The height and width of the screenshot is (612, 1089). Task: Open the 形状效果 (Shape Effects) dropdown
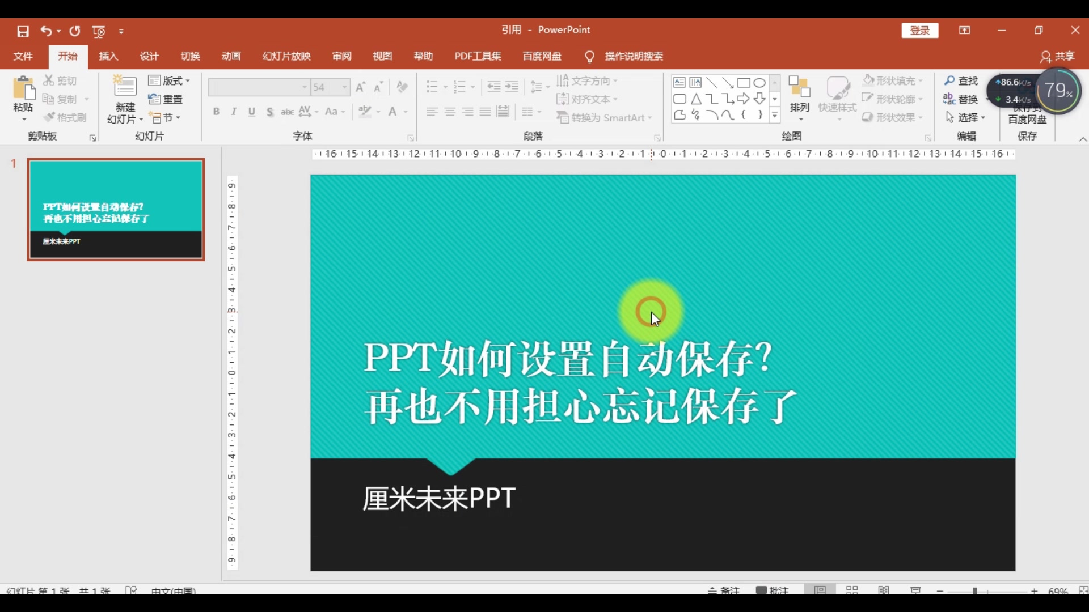[894, 118]
